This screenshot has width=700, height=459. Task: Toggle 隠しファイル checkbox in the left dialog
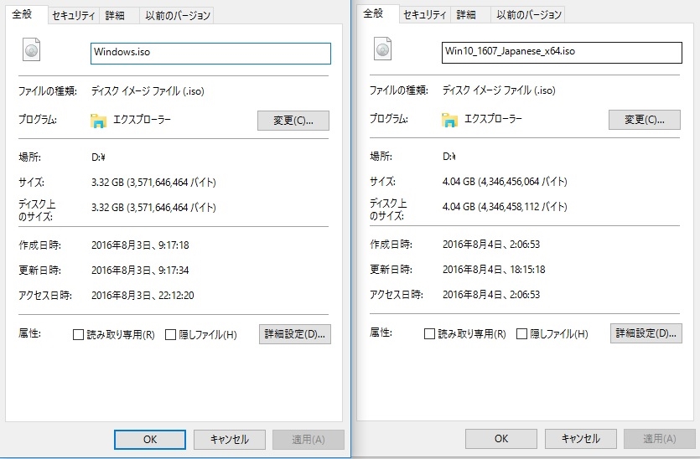(171, 335)
